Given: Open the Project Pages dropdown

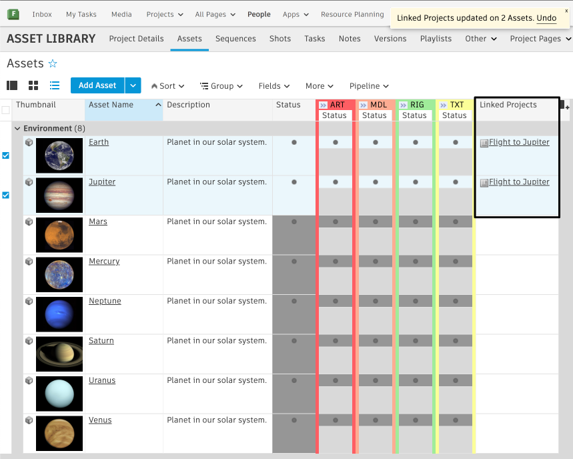Looking at the screenshot, I should coord(540,39).
